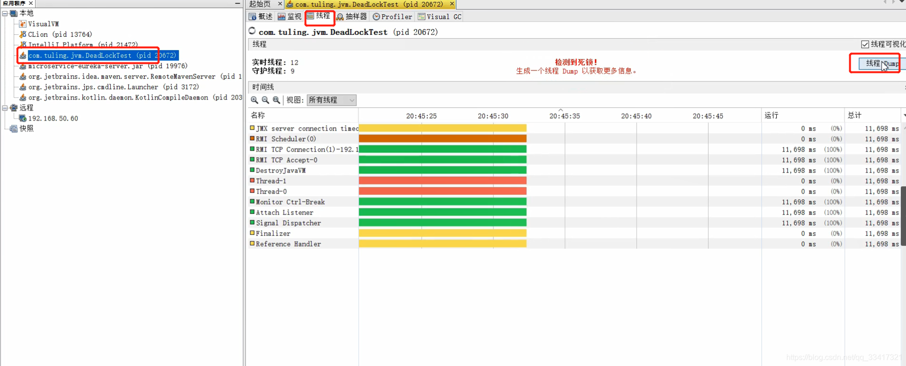The width and height of the screenshot is (906, 366).
Task: Click the eureka-server jar icon
Action: 22,66
